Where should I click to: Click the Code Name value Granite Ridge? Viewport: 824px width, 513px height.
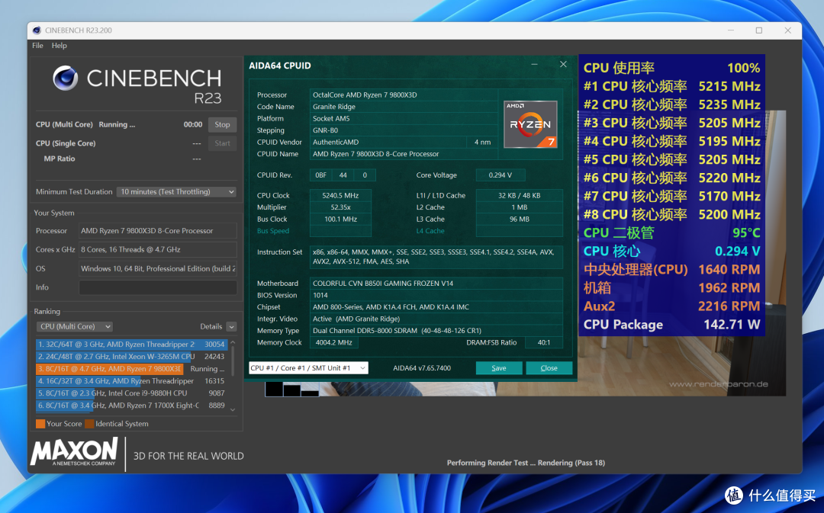pyautogui.click(x=404, y=107)
